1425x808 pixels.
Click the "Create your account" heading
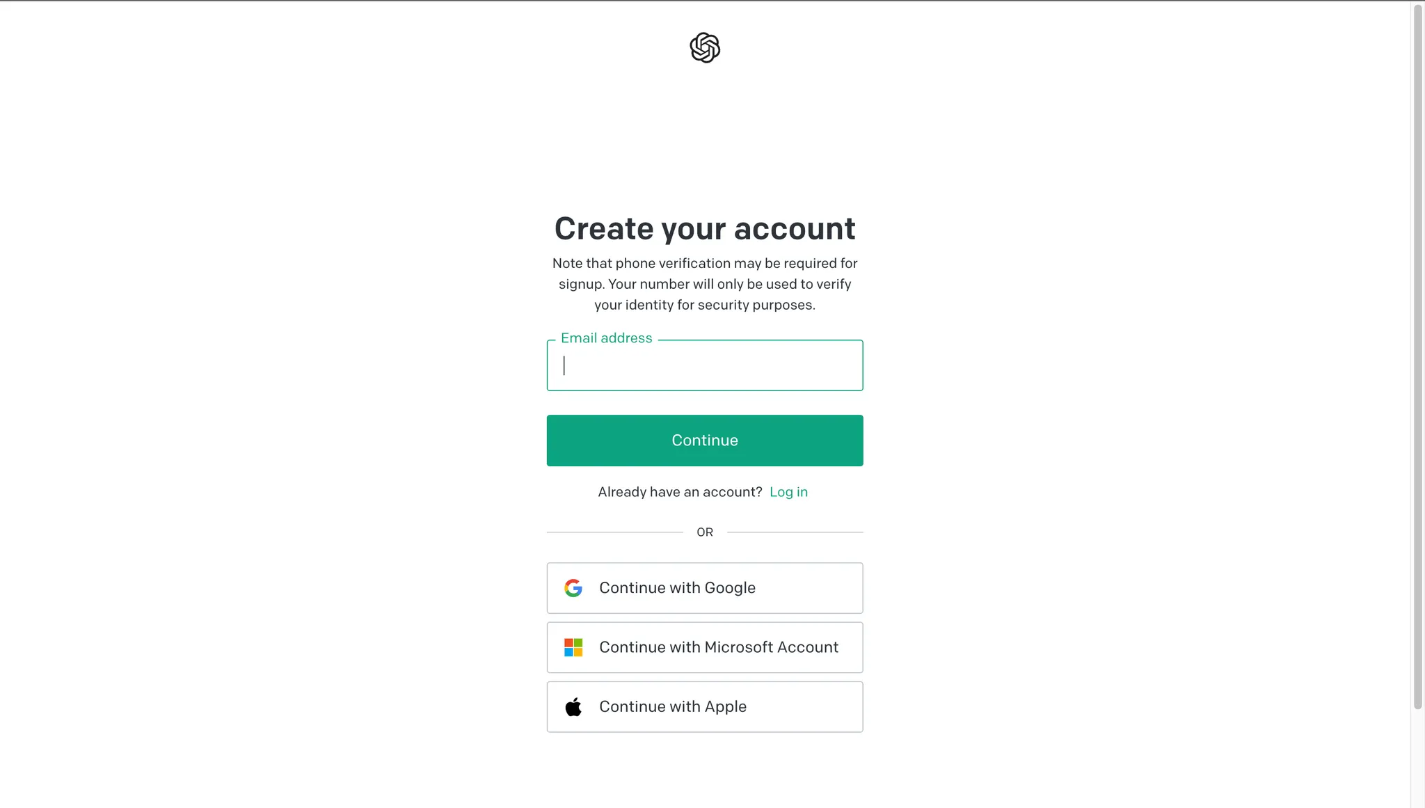[704, 229]
